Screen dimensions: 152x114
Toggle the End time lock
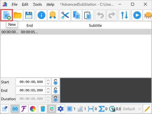pyautogui.click(x=55, y=90)
